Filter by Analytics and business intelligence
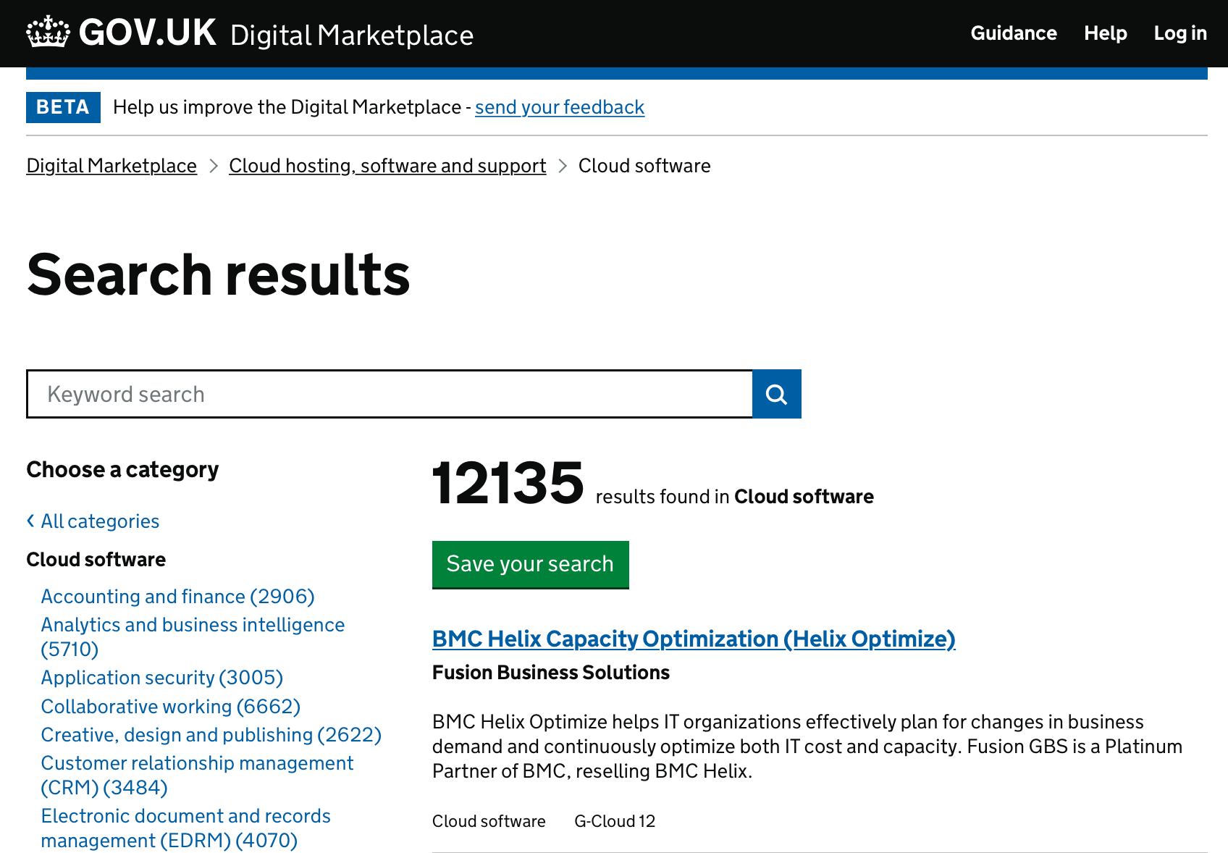Viewport: 1228px width, 853px height. (193, 637)
